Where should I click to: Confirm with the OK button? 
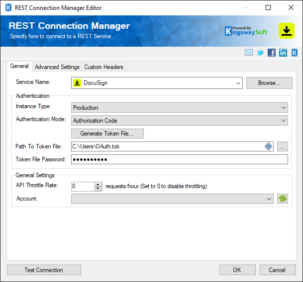coord(237,270)
